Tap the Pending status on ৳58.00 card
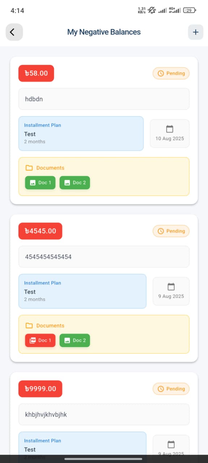Viewport: 208px width, 463px height. coord(171,73)
